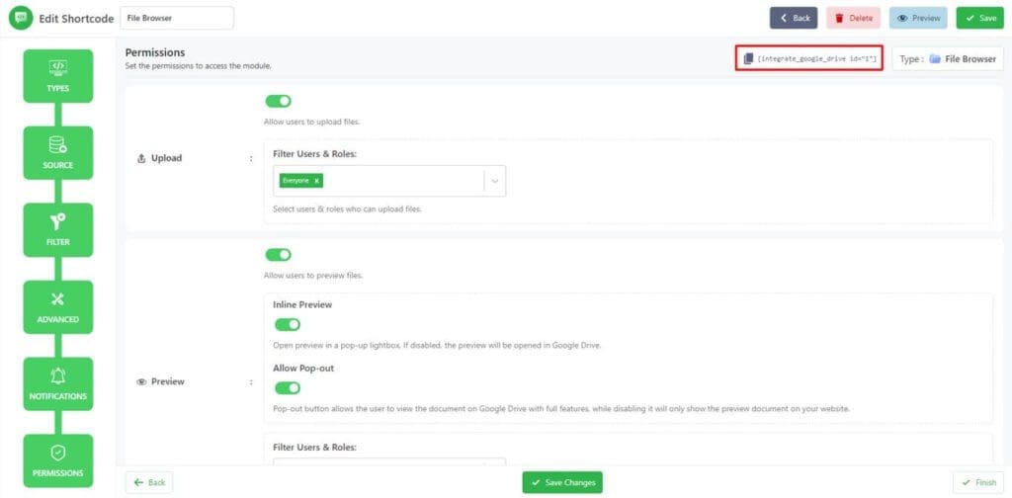The width and height of the screenshot is (1012, 498).
Task: Click the text 'Allow users to preview files.'
Action: [x=313, y=276]
